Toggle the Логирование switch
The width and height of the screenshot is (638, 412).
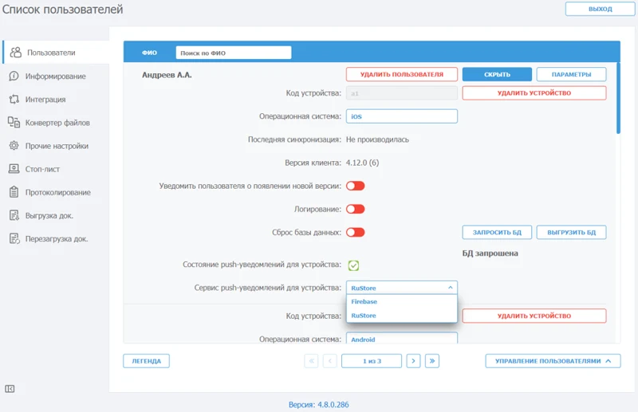click(x=355, y=209)
